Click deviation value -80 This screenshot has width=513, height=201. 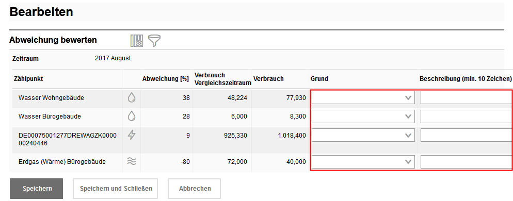click(x=185, y=162)
